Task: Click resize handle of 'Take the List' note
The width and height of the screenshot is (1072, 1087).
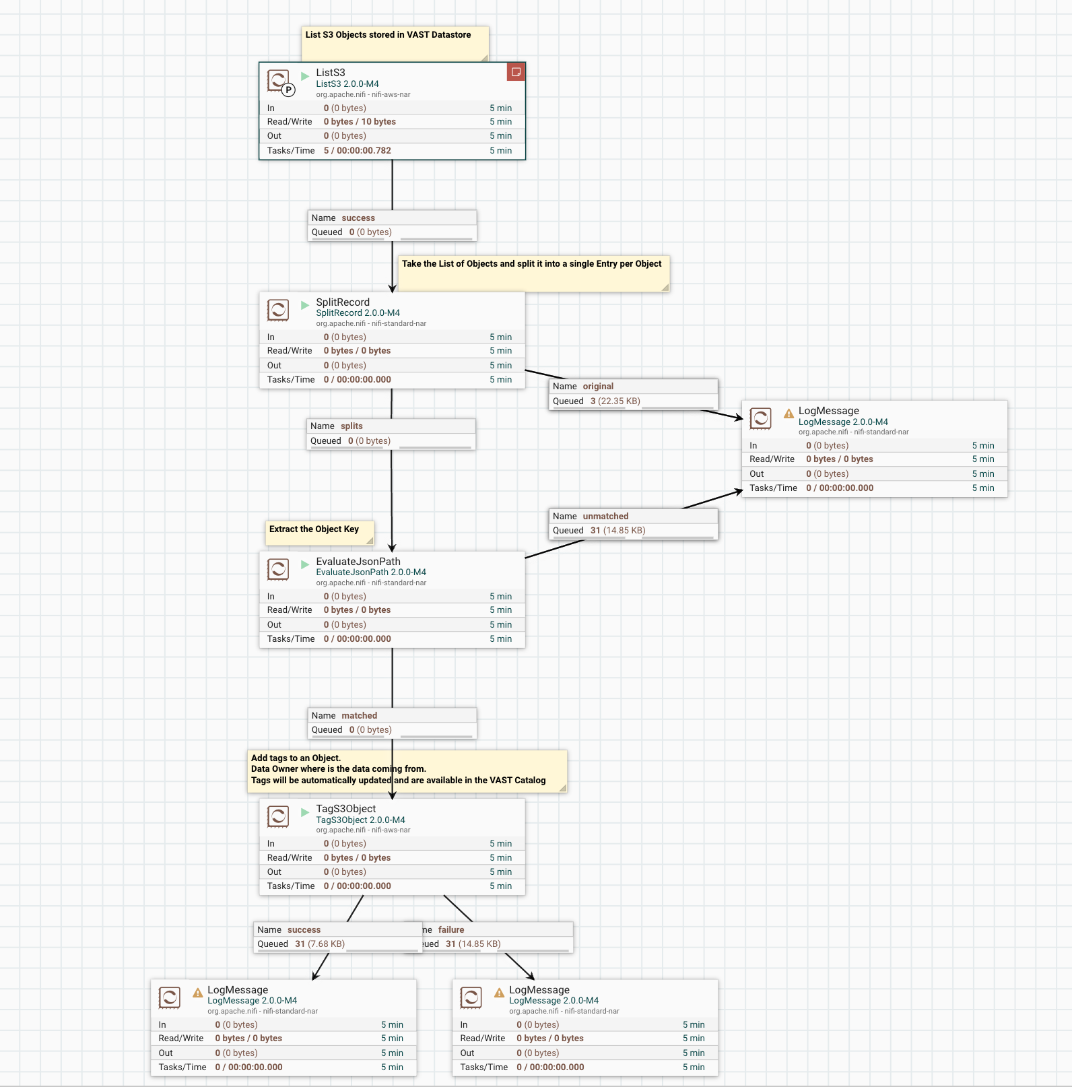Action: click(x=665, y=287)
